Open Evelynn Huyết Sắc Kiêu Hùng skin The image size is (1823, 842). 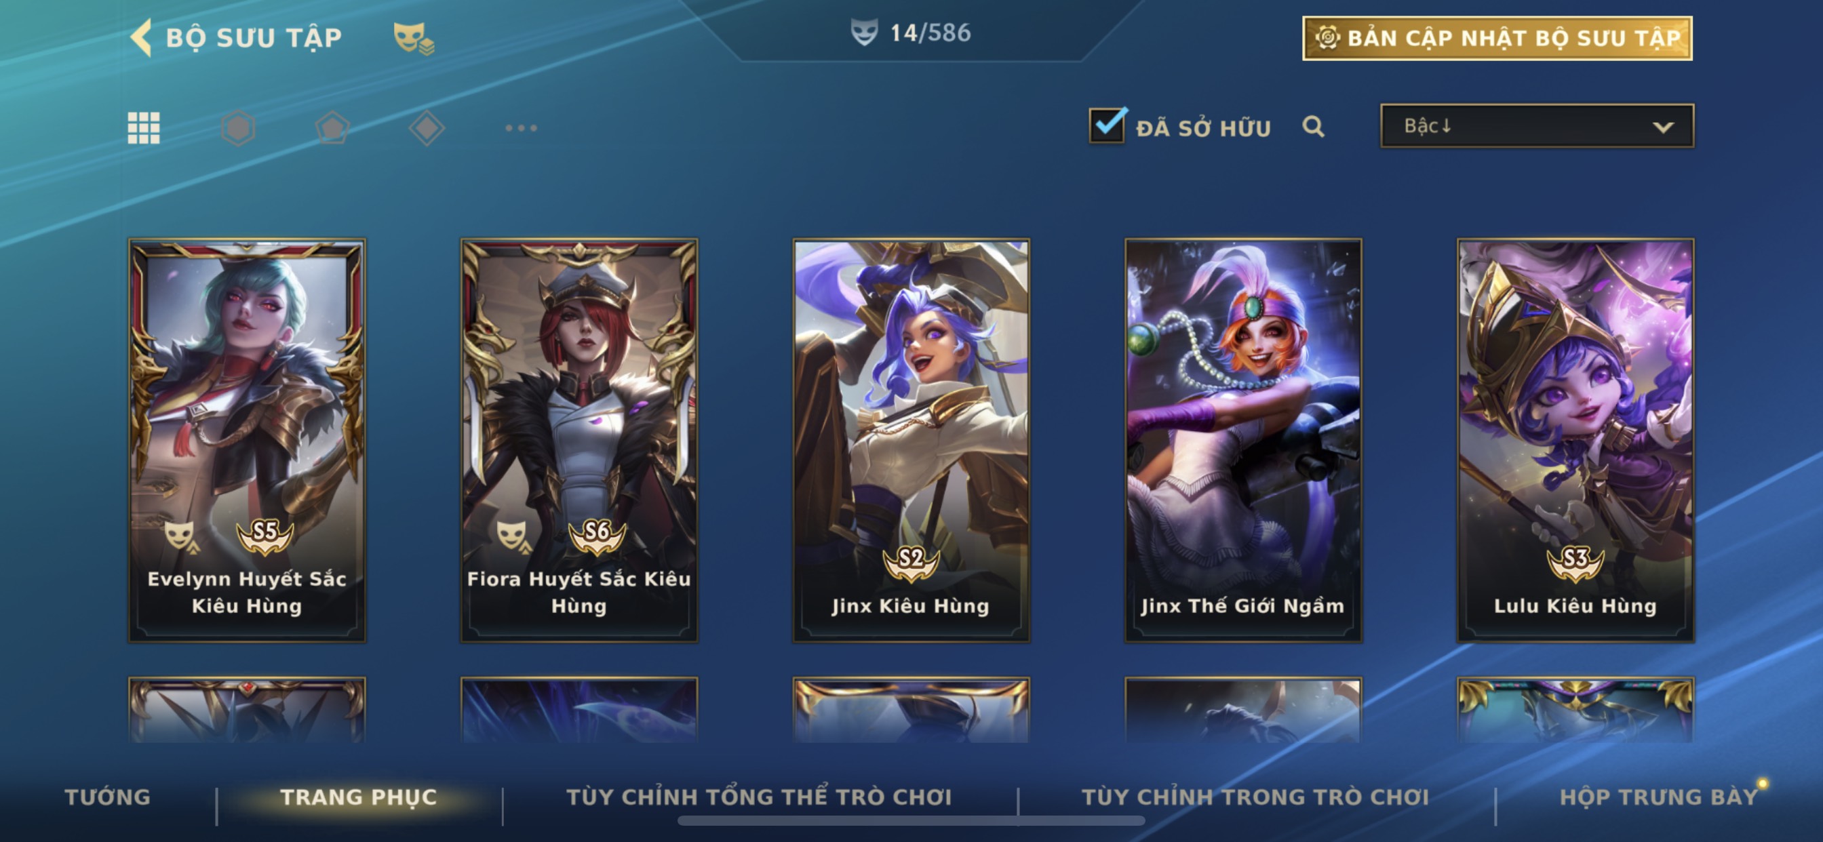(x=247, y=441)
